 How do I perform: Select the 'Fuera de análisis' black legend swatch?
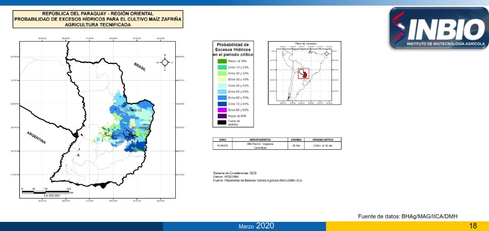221,122
